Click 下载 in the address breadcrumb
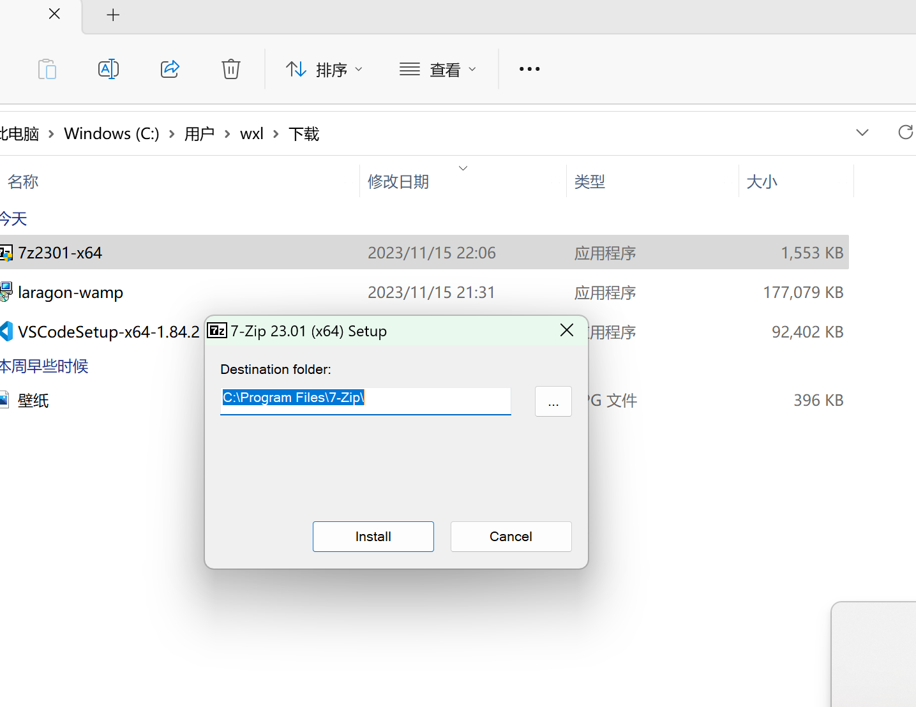The height and width of the screenshot is (707, 916). point(304,133)
